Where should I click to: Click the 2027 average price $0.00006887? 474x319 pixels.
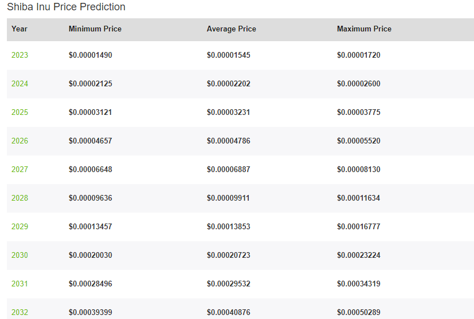(229, 169)
